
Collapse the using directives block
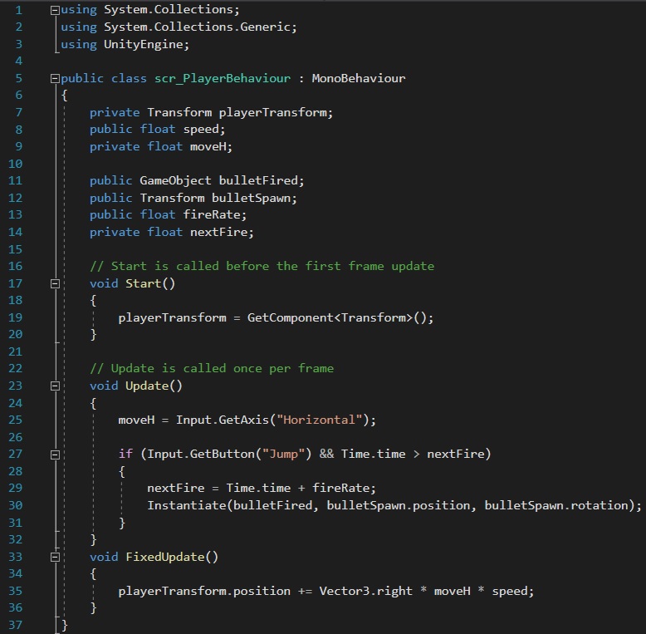click(x=55, y=10)
